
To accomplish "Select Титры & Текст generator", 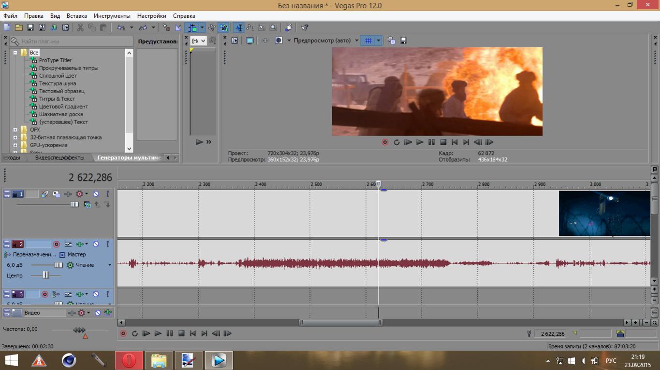I will point(57,99).
